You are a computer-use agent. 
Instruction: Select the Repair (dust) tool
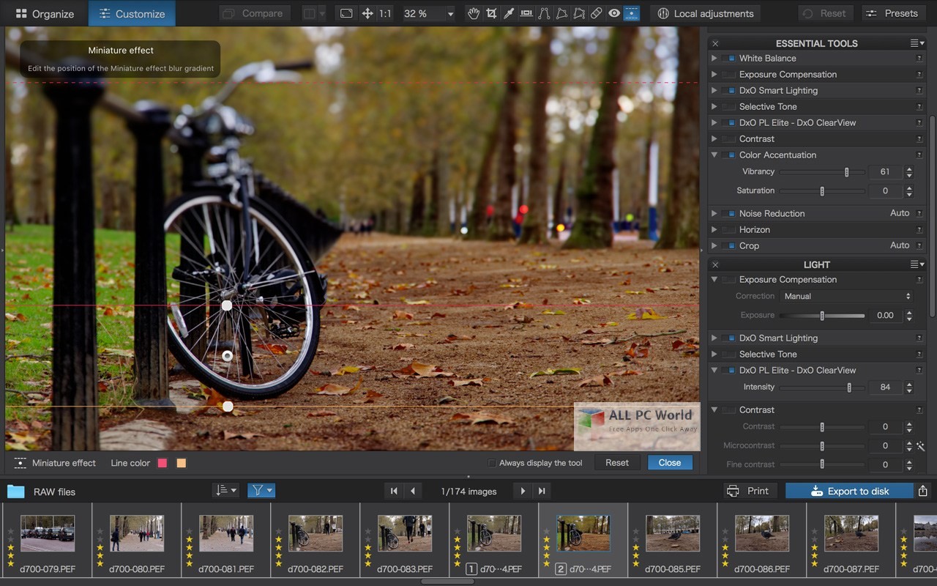[597, 13]
